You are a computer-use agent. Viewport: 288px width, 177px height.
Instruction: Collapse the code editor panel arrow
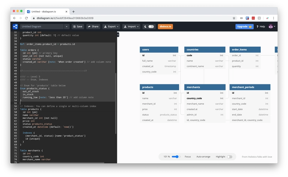coord(118,34)
